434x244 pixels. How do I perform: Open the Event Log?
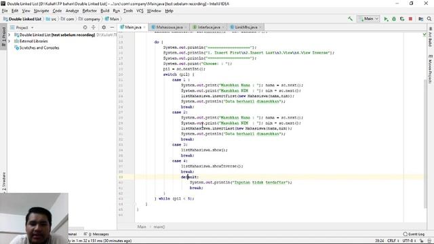pos(414,234)
